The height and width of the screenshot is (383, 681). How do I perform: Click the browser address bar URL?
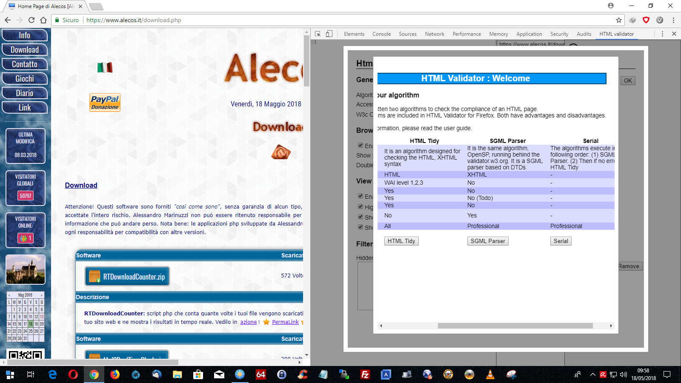point(134,20)
